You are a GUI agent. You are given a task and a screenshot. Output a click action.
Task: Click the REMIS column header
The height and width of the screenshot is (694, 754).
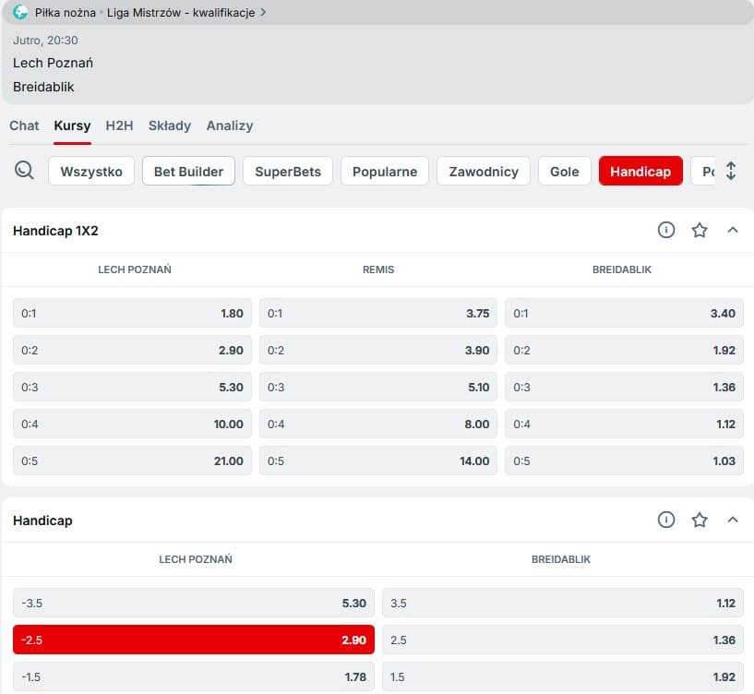click(x=378, y=269)
